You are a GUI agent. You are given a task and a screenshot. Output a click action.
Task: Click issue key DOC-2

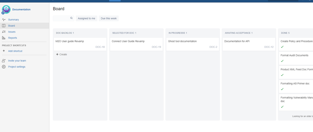(x=213, y=47)
